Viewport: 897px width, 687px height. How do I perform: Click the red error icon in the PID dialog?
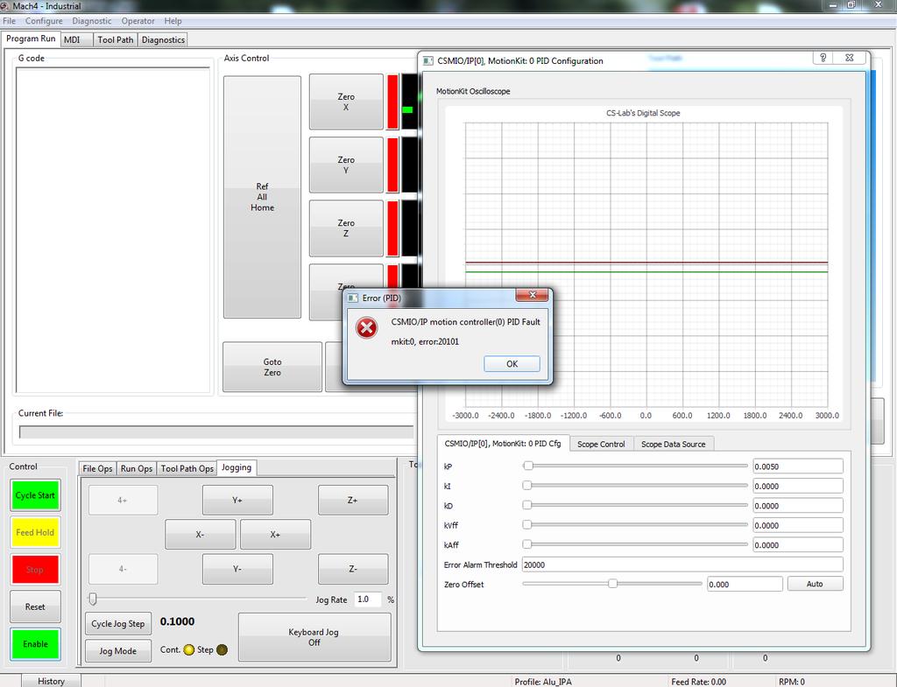[x=366, y=328]
